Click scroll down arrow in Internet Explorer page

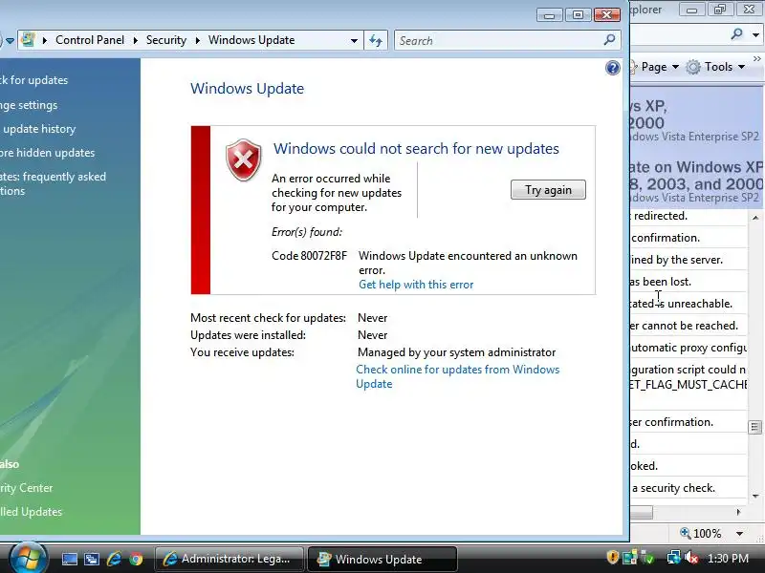(755, 497)
